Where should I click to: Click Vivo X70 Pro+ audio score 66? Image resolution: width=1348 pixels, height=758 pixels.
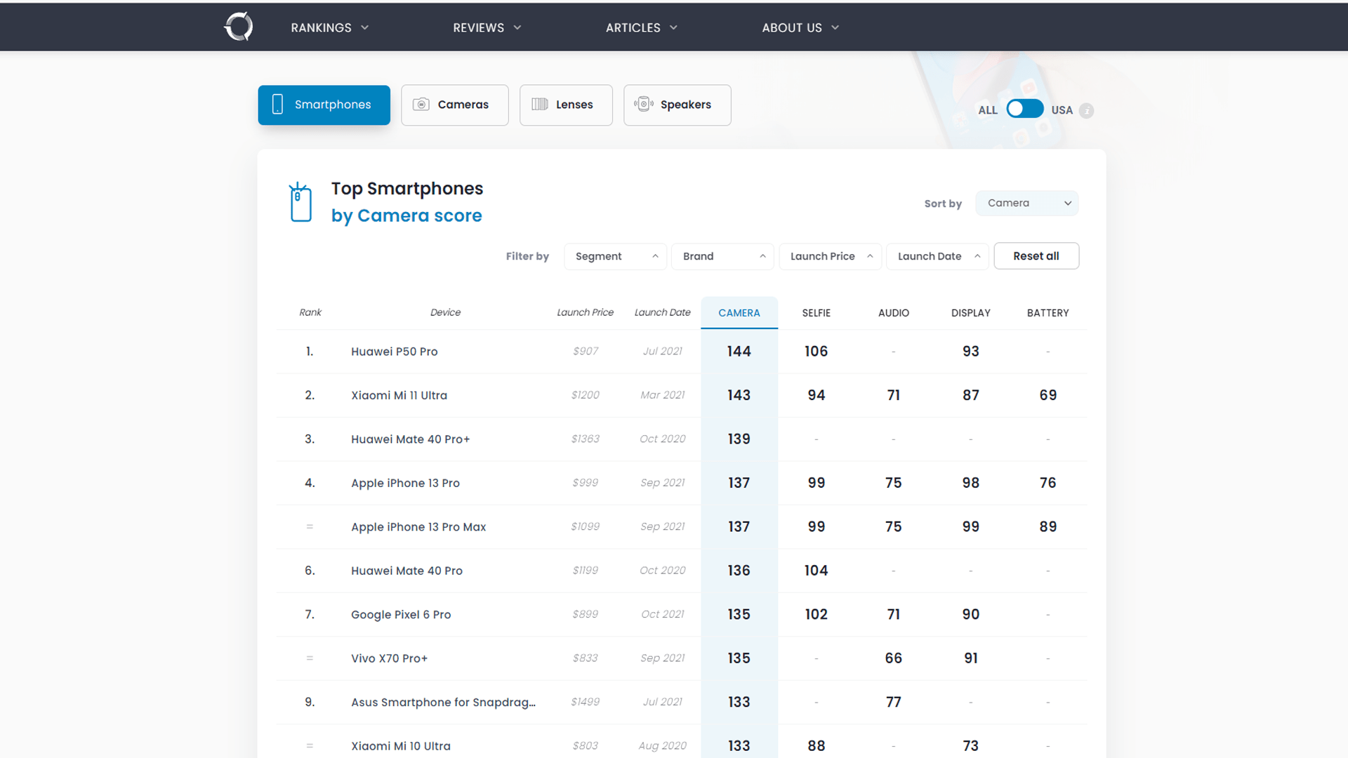pyautogui.click(x=893, y=658)
